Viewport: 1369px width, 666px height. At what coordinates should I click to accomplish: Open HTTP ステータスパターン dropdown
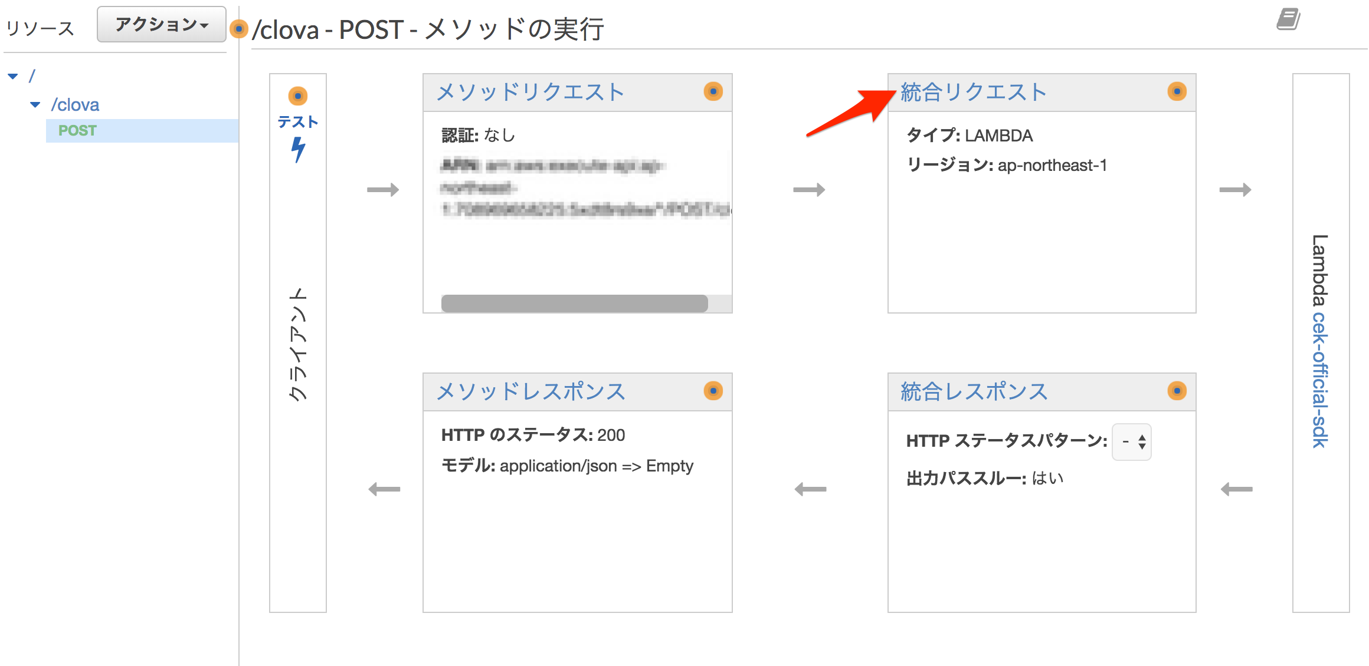(x=1132, y=441)
